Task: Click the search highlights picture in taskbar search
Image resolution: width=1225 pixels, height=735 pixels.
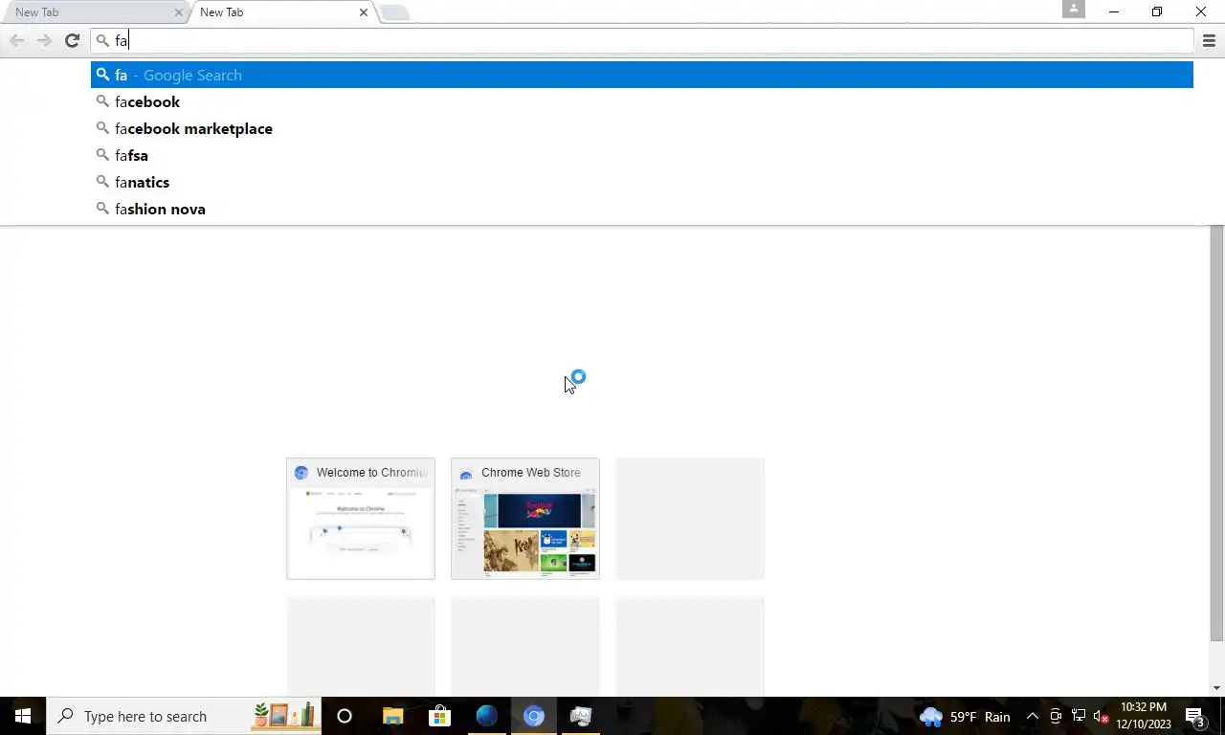Action: tap(284, 715)
